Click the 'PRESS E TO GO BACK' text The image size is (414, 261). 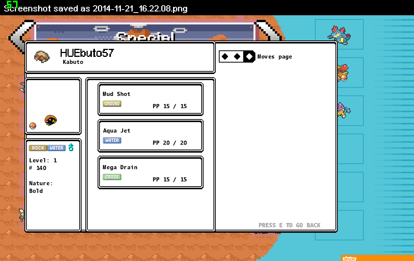289,226
